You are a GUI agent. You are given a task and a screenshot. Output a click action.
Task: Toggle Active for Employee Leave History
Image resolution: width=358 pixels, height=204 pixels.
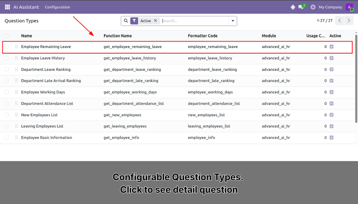pyautogui.click(x=331, y=58)
